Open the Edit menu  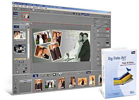(22, 6)
